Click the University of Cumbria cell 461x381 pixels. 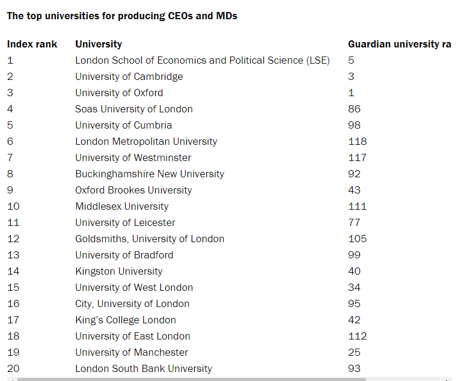click(x=123, y=125)
